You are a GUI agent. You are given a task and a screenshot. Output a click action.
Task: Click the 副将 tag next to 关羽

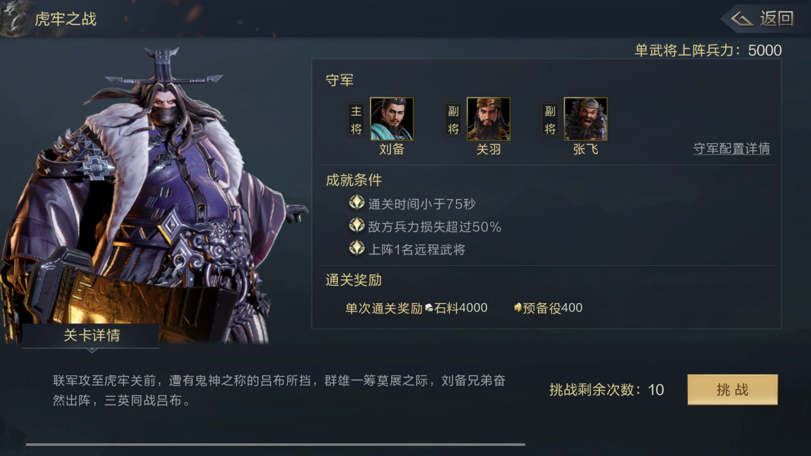(x=453, y=120)
